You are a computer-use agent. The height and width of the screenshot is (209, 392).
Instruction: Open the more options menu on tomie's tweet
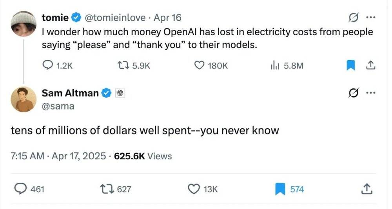tap(370, 18)
